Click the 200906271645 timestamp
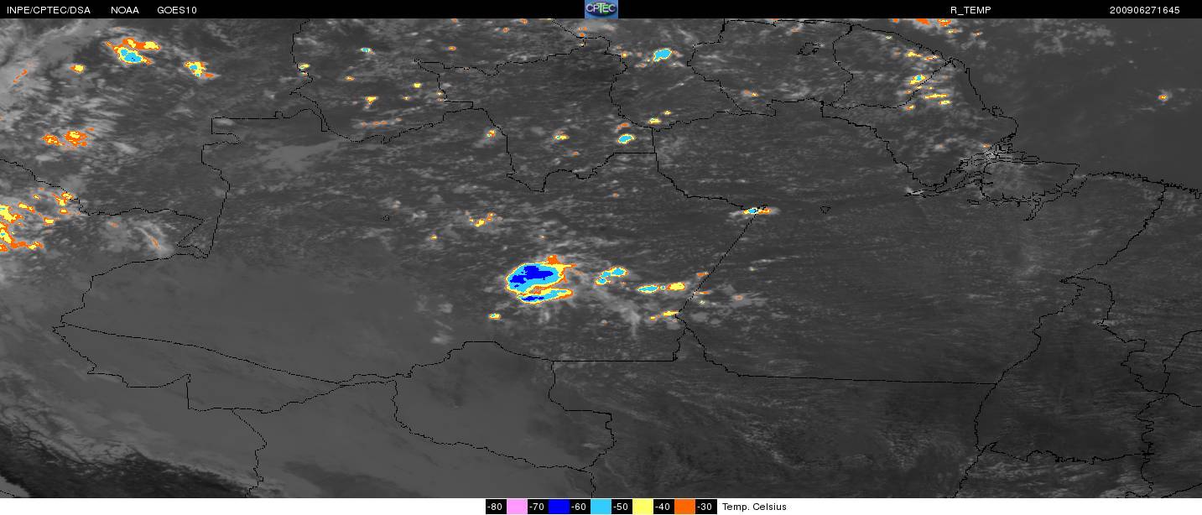 [x=1145, y=9]
